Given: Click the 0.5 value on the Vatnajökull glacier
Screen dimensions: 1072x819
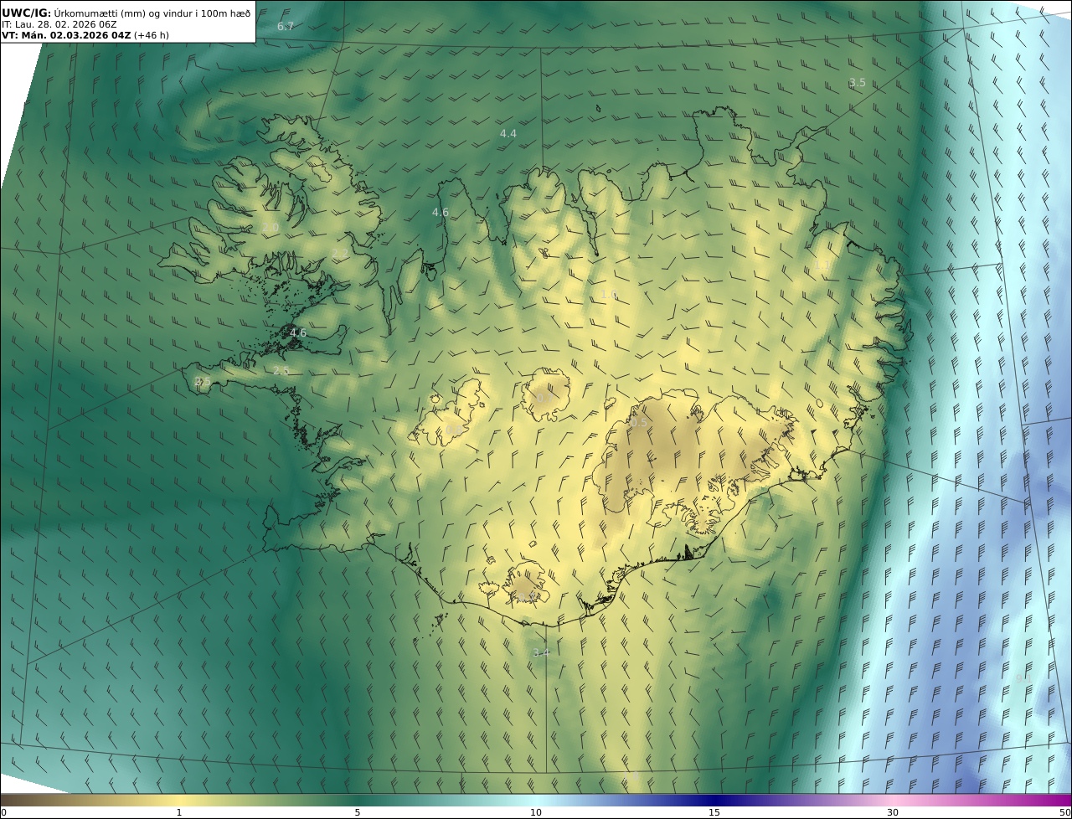Looking at the screenshot, I should click(638, 422).
